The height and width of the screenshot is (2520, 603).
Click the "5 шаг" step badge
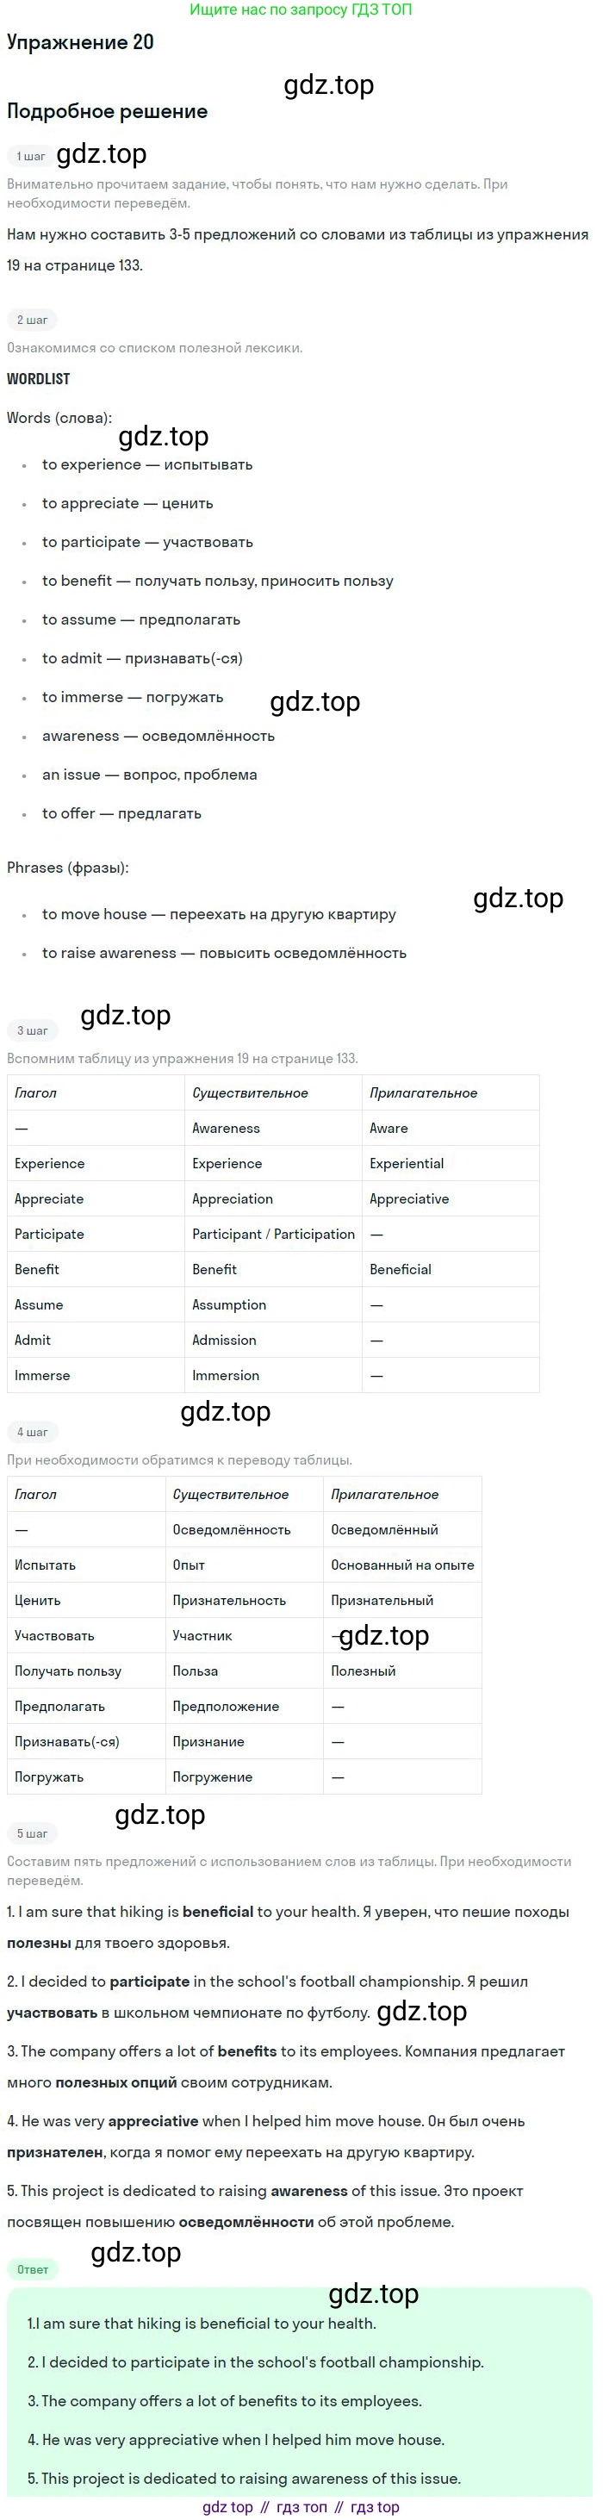point(33,1833)
